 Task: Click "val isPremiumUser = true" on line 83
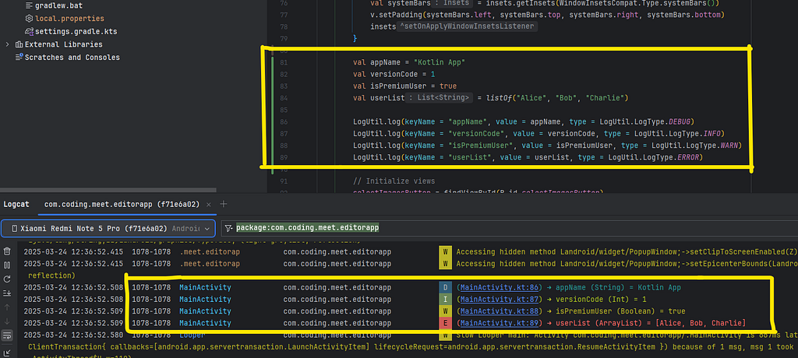click(x=405, y=86)
